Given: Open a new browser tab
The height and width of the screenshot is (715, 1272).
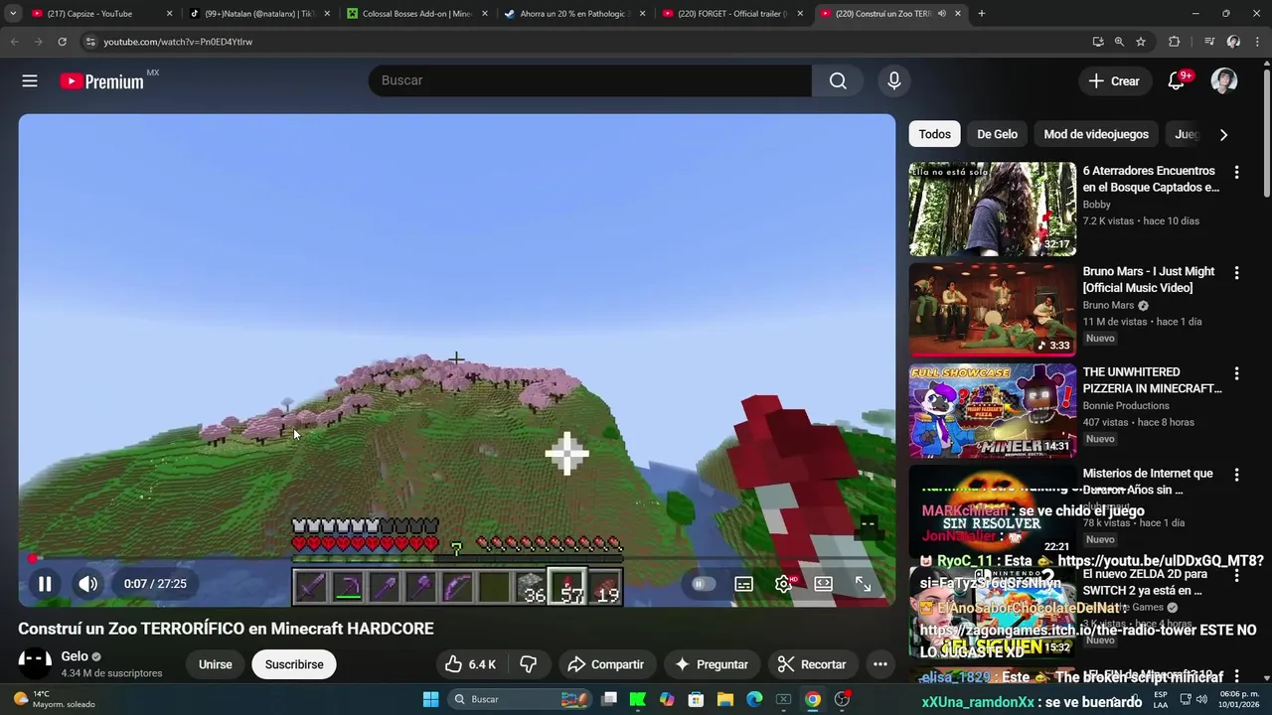Looking at the screenshot, I should (x=981, y=14).
